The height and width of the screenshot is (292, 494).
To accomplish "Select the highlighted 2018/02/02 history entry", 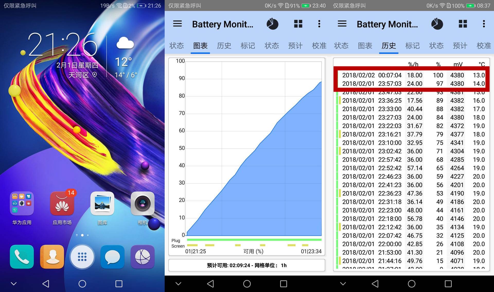I will tap(412, 75).
